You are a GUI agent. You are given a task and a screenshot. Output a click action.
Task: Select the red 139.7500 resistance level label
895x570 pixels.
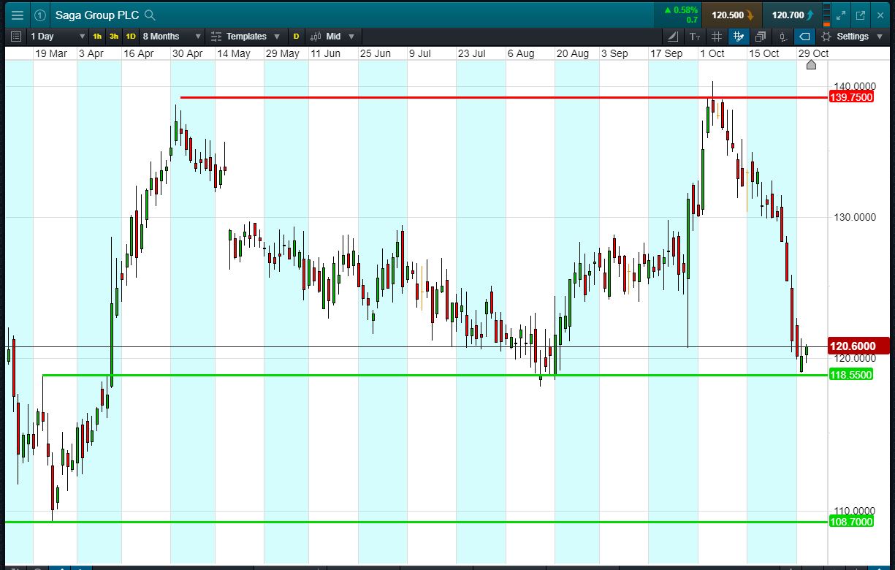pyautogui.click(x=851, y=98)
